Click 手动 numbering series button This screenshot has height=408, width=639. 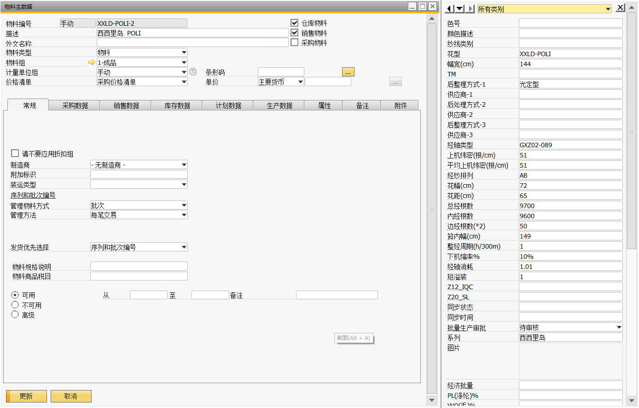(x=78, y=23)
